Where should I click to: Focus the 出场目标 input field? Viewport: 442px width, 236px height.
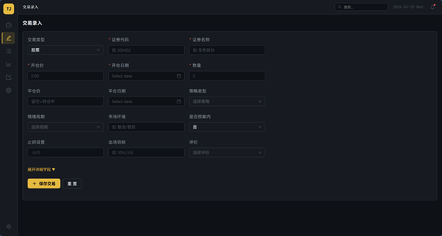(146, 153)
